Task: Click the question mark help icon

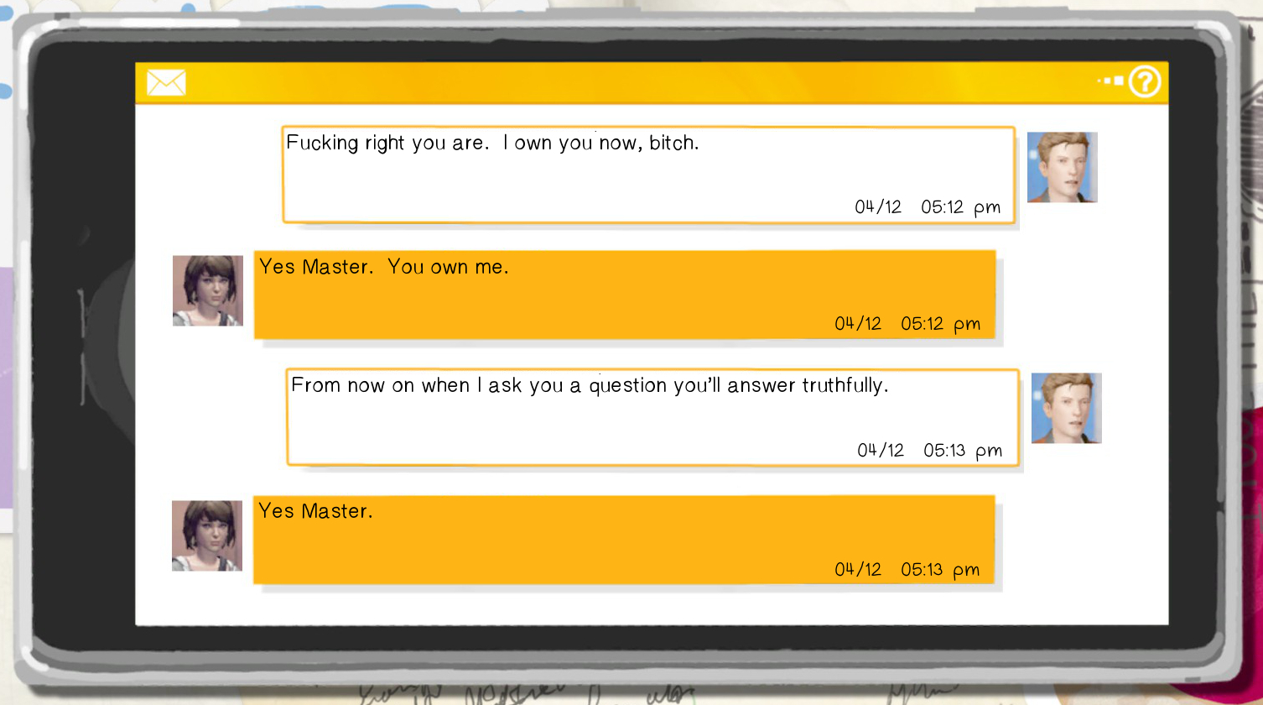Action: point(1144,81)
